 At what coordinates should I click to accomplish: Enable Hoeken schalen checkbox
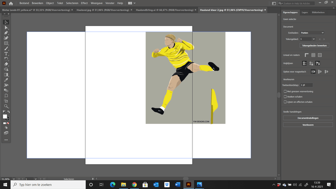(285, 97)
